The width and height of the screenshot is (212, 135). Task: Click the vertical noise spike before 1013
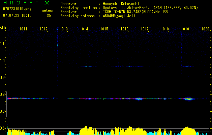point(57,58)
